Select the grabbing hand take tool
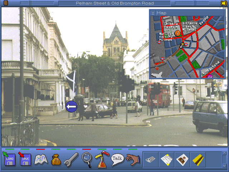Screen dimensions: 229x172 [132, 159]
